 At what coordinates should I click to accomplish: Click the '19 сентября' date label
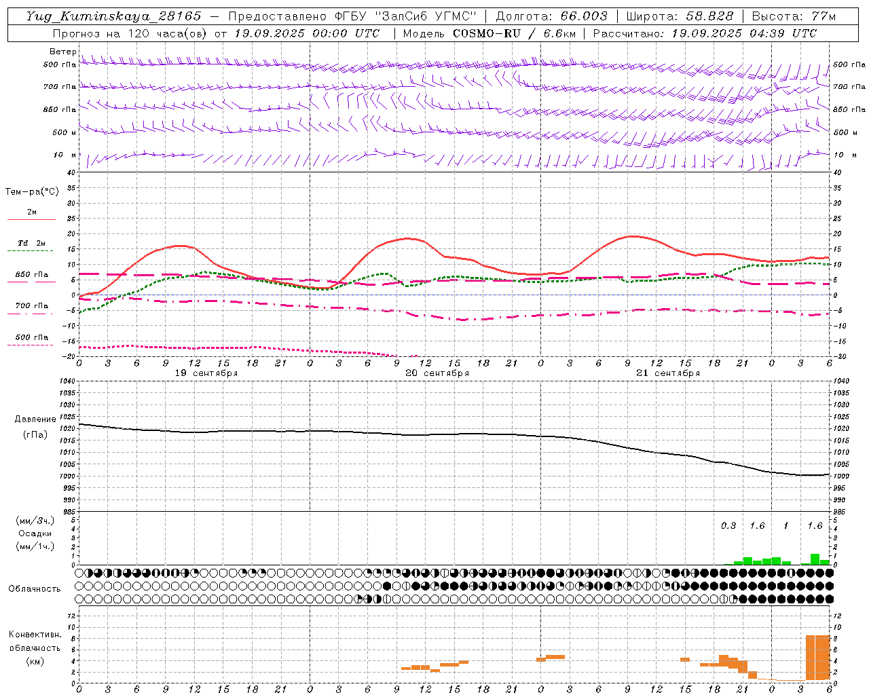coord(206,373)
